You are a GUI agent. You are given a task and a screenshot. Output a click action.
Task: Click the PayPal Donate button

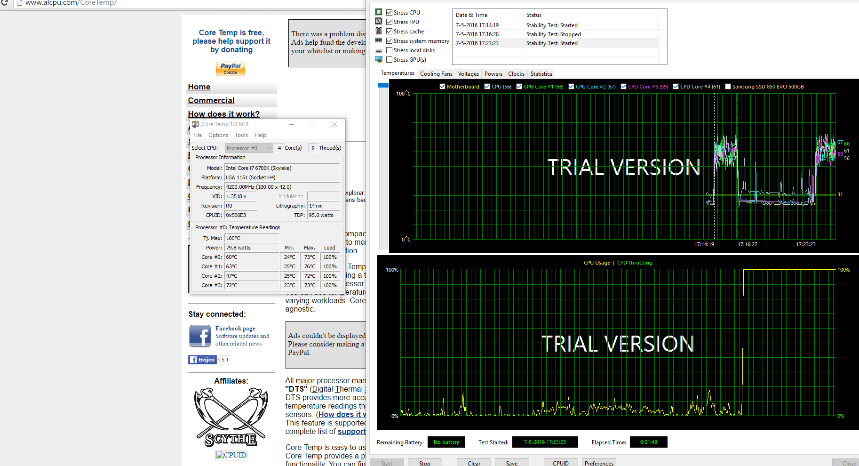[231, 69]
